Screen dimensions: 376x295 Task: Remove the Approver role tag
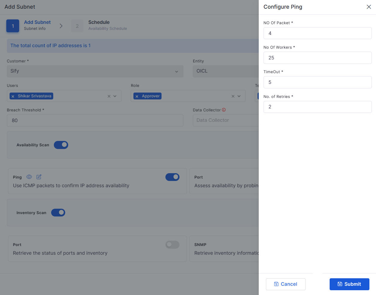click(137, 96)
